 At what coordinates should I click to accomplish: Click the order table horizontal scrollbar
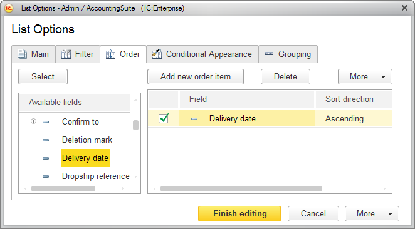241,188
